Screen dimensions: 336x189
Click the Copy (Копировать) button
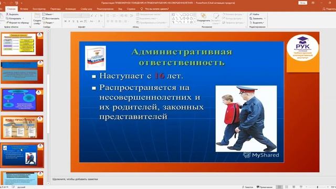(13, 18)
